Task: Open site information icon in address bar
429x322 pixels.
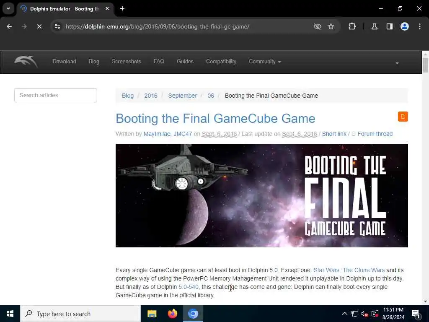Action: [x=57, y=26]
